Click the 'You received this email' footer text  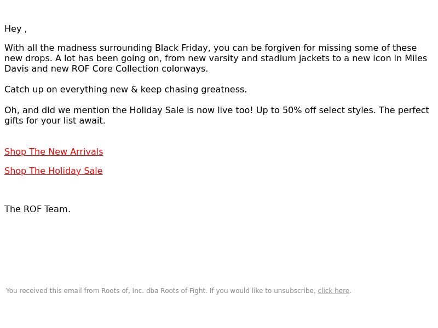click(x=44, y=291)
